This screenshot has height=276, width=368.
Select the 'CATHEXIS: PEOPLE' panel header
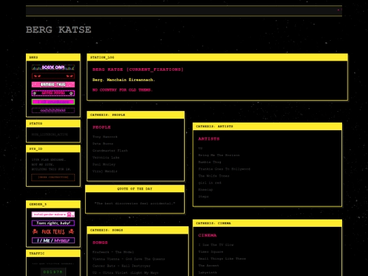(x=136, y=114)
